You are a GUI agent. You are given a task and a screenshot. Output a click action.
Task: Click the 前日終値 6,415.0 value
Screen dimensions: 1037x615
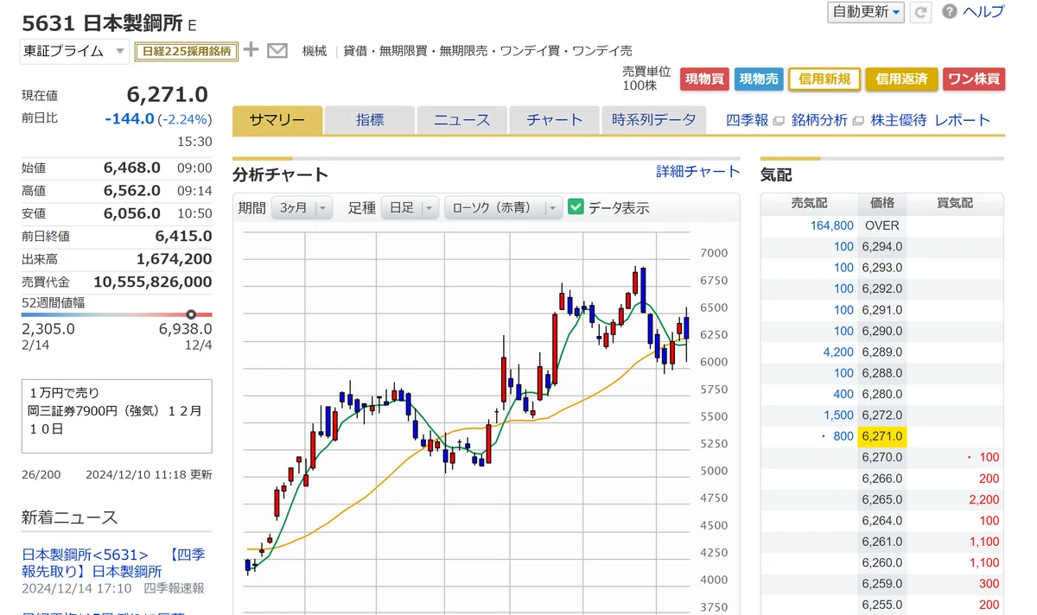(184, 236)
